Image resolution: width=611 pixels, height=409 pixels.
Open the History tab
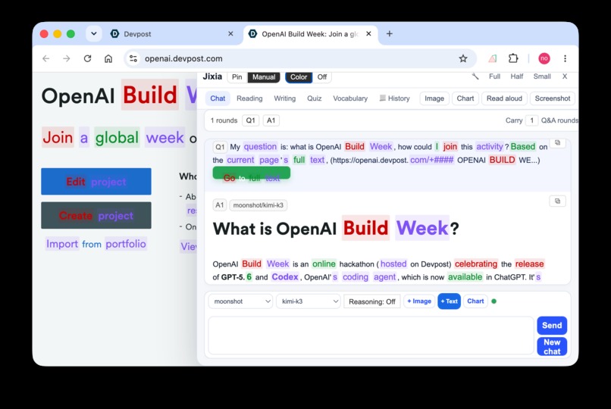pos(395,98)
